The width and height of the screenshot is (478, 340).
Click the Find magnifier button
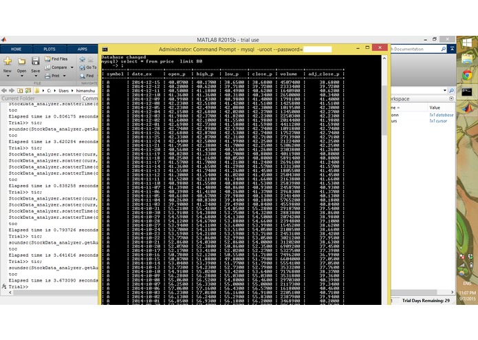(x=87, y=76)
